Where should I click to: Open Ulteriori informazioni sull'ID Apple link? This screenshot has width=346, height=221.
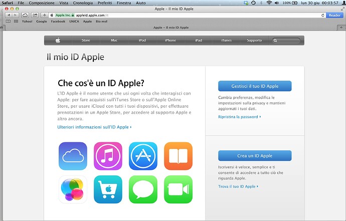(x=94, y=127)
